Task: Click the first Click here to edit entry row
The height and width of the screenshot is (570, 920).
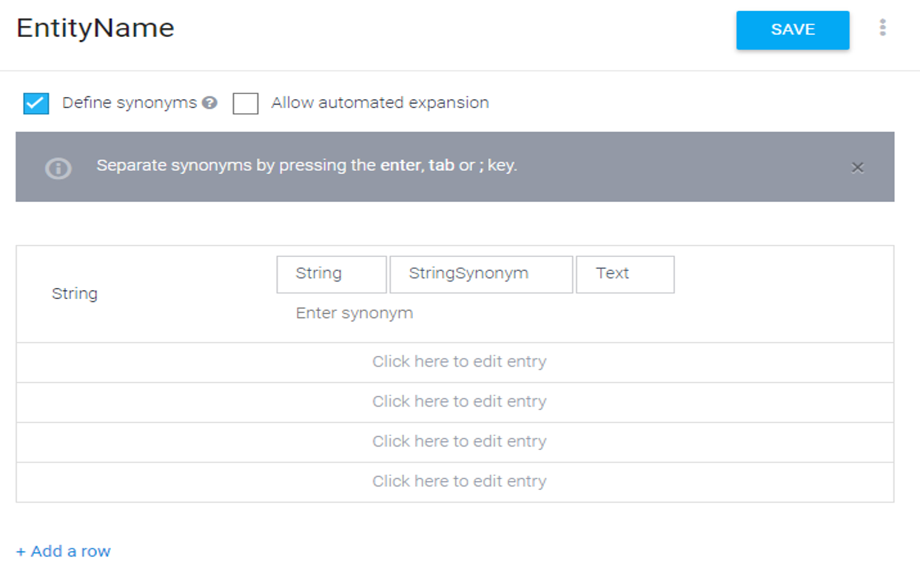Action: (454, 362)
